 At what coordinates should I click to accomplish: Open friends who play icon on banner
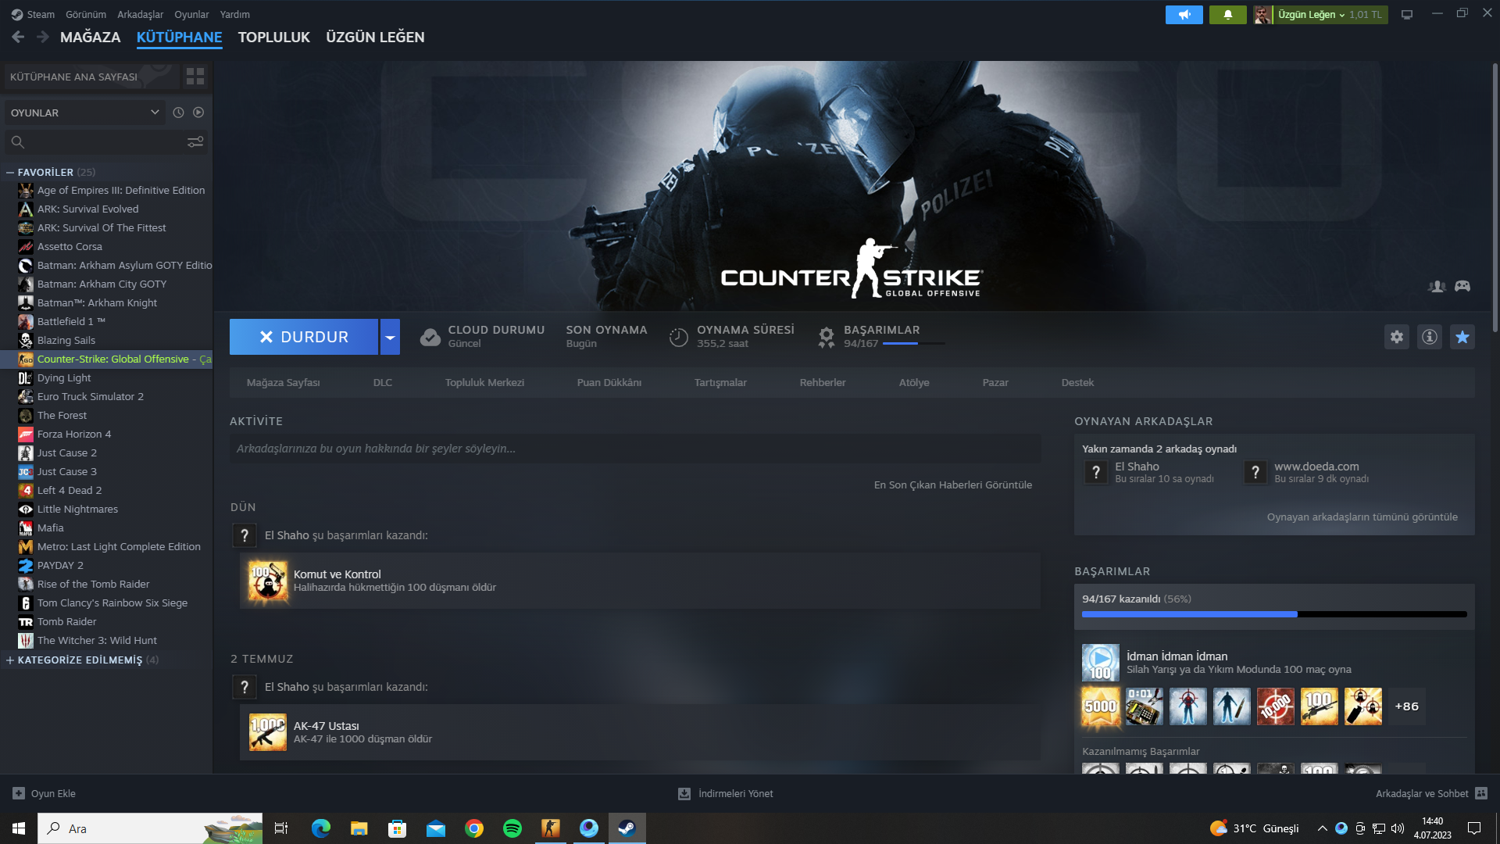tap(1437, 286)
